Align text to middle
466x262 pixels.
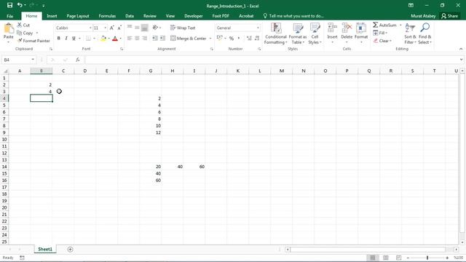tap(137, 28)
